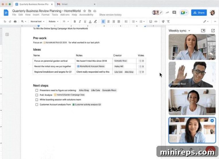Screen dimensions: 219x159
Task: Open account profile avatar
Action: coord(212,13)
